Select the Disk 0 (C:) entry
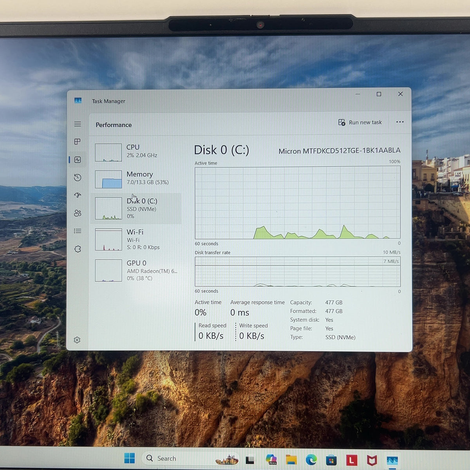The width and height of the screenshot is (470, 470). coord(136,208)
